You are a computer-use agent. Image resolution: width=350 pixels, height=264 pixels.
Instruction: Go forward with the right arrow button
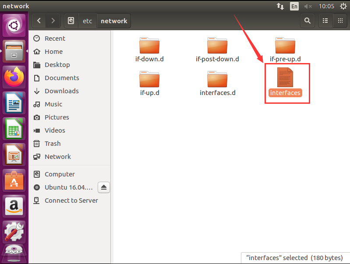[x=53, y=21]
